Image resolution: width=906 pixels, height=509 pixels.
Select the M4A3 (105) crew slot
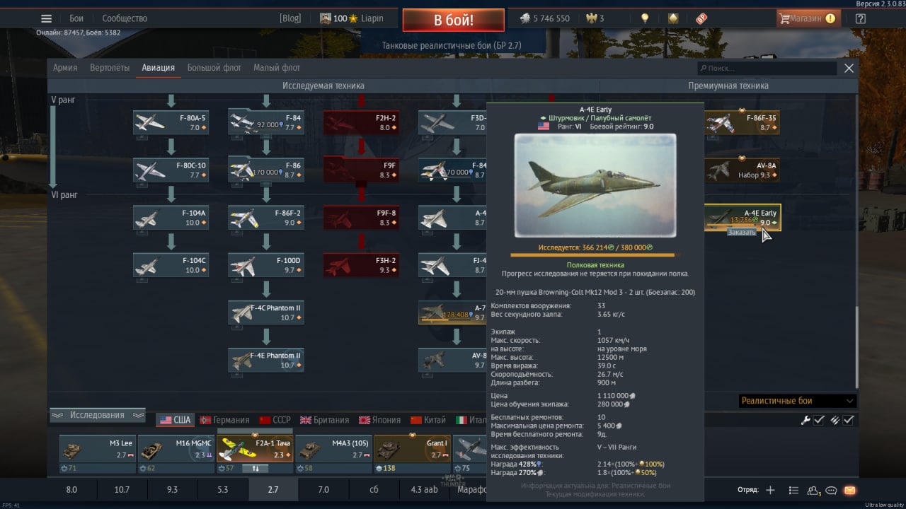coord(333,449)
